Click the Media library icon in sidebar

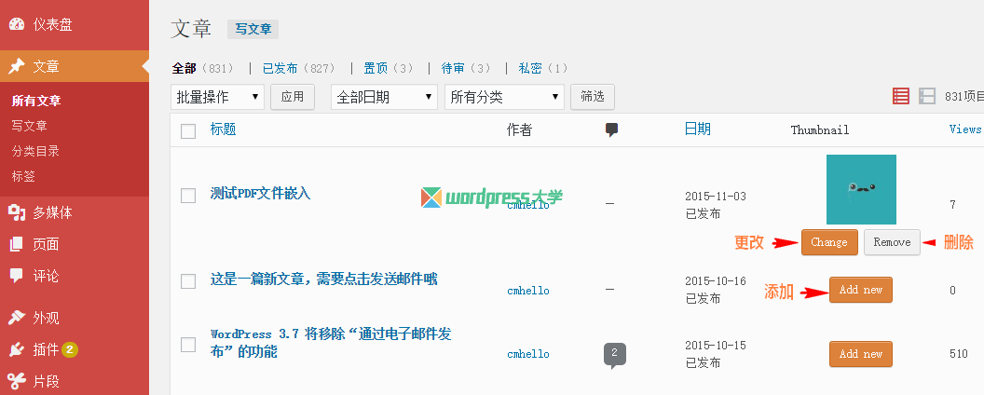(x=17, y=213)
